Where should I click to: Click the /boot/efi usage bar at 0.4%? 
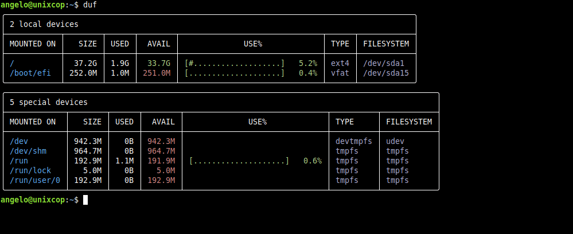235,73
